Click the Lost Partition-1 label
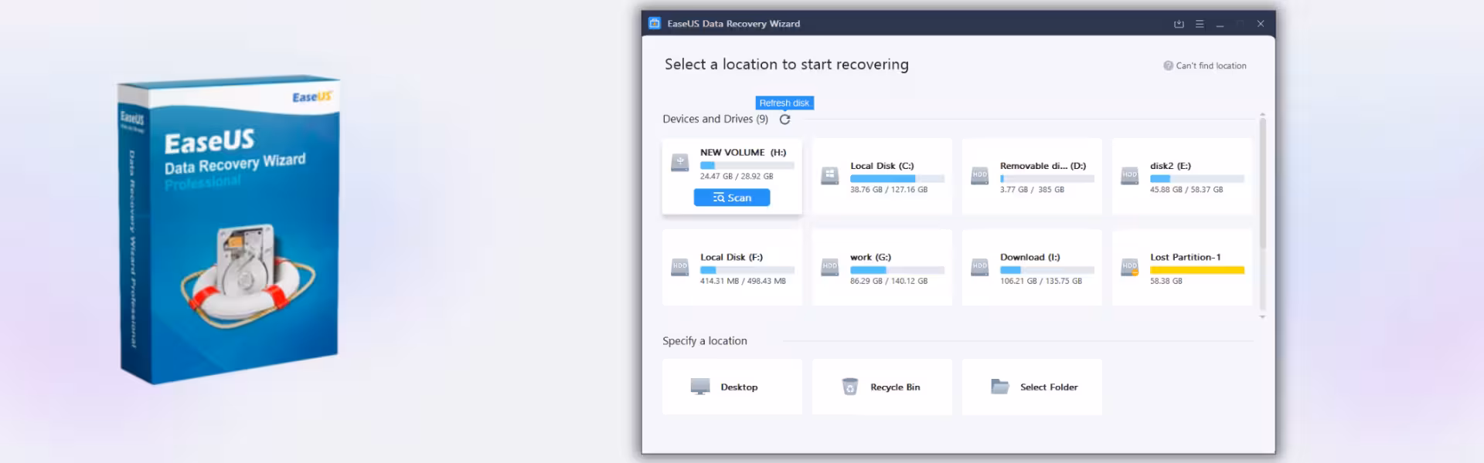 point(1185,257)
